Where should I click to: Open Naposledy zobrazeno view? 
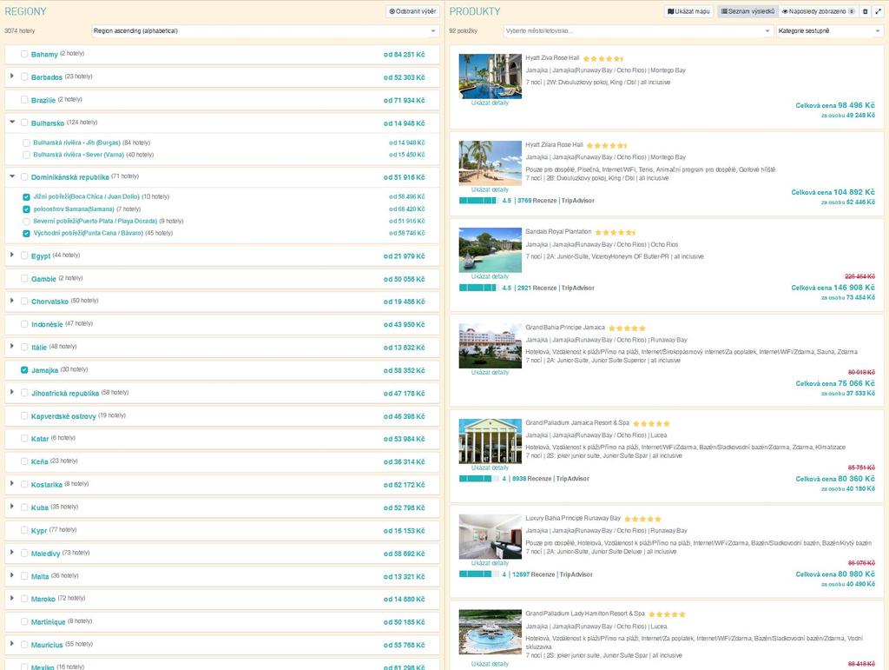(x=818, y=11)
